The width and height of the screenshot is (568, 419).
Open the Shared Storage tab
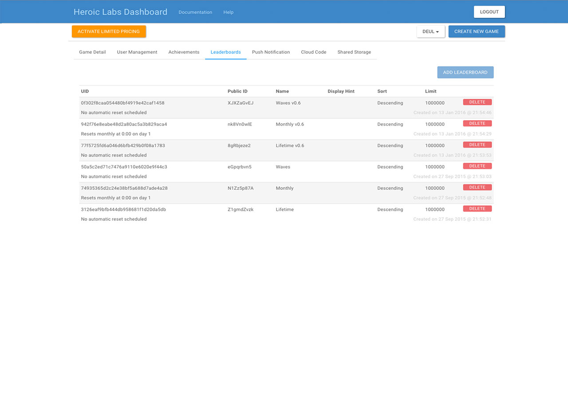point(354,52)
